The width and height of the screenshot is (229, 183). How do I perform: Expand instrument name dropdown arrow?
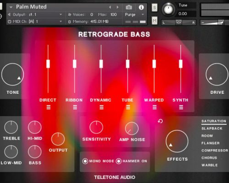coord(11,7)
